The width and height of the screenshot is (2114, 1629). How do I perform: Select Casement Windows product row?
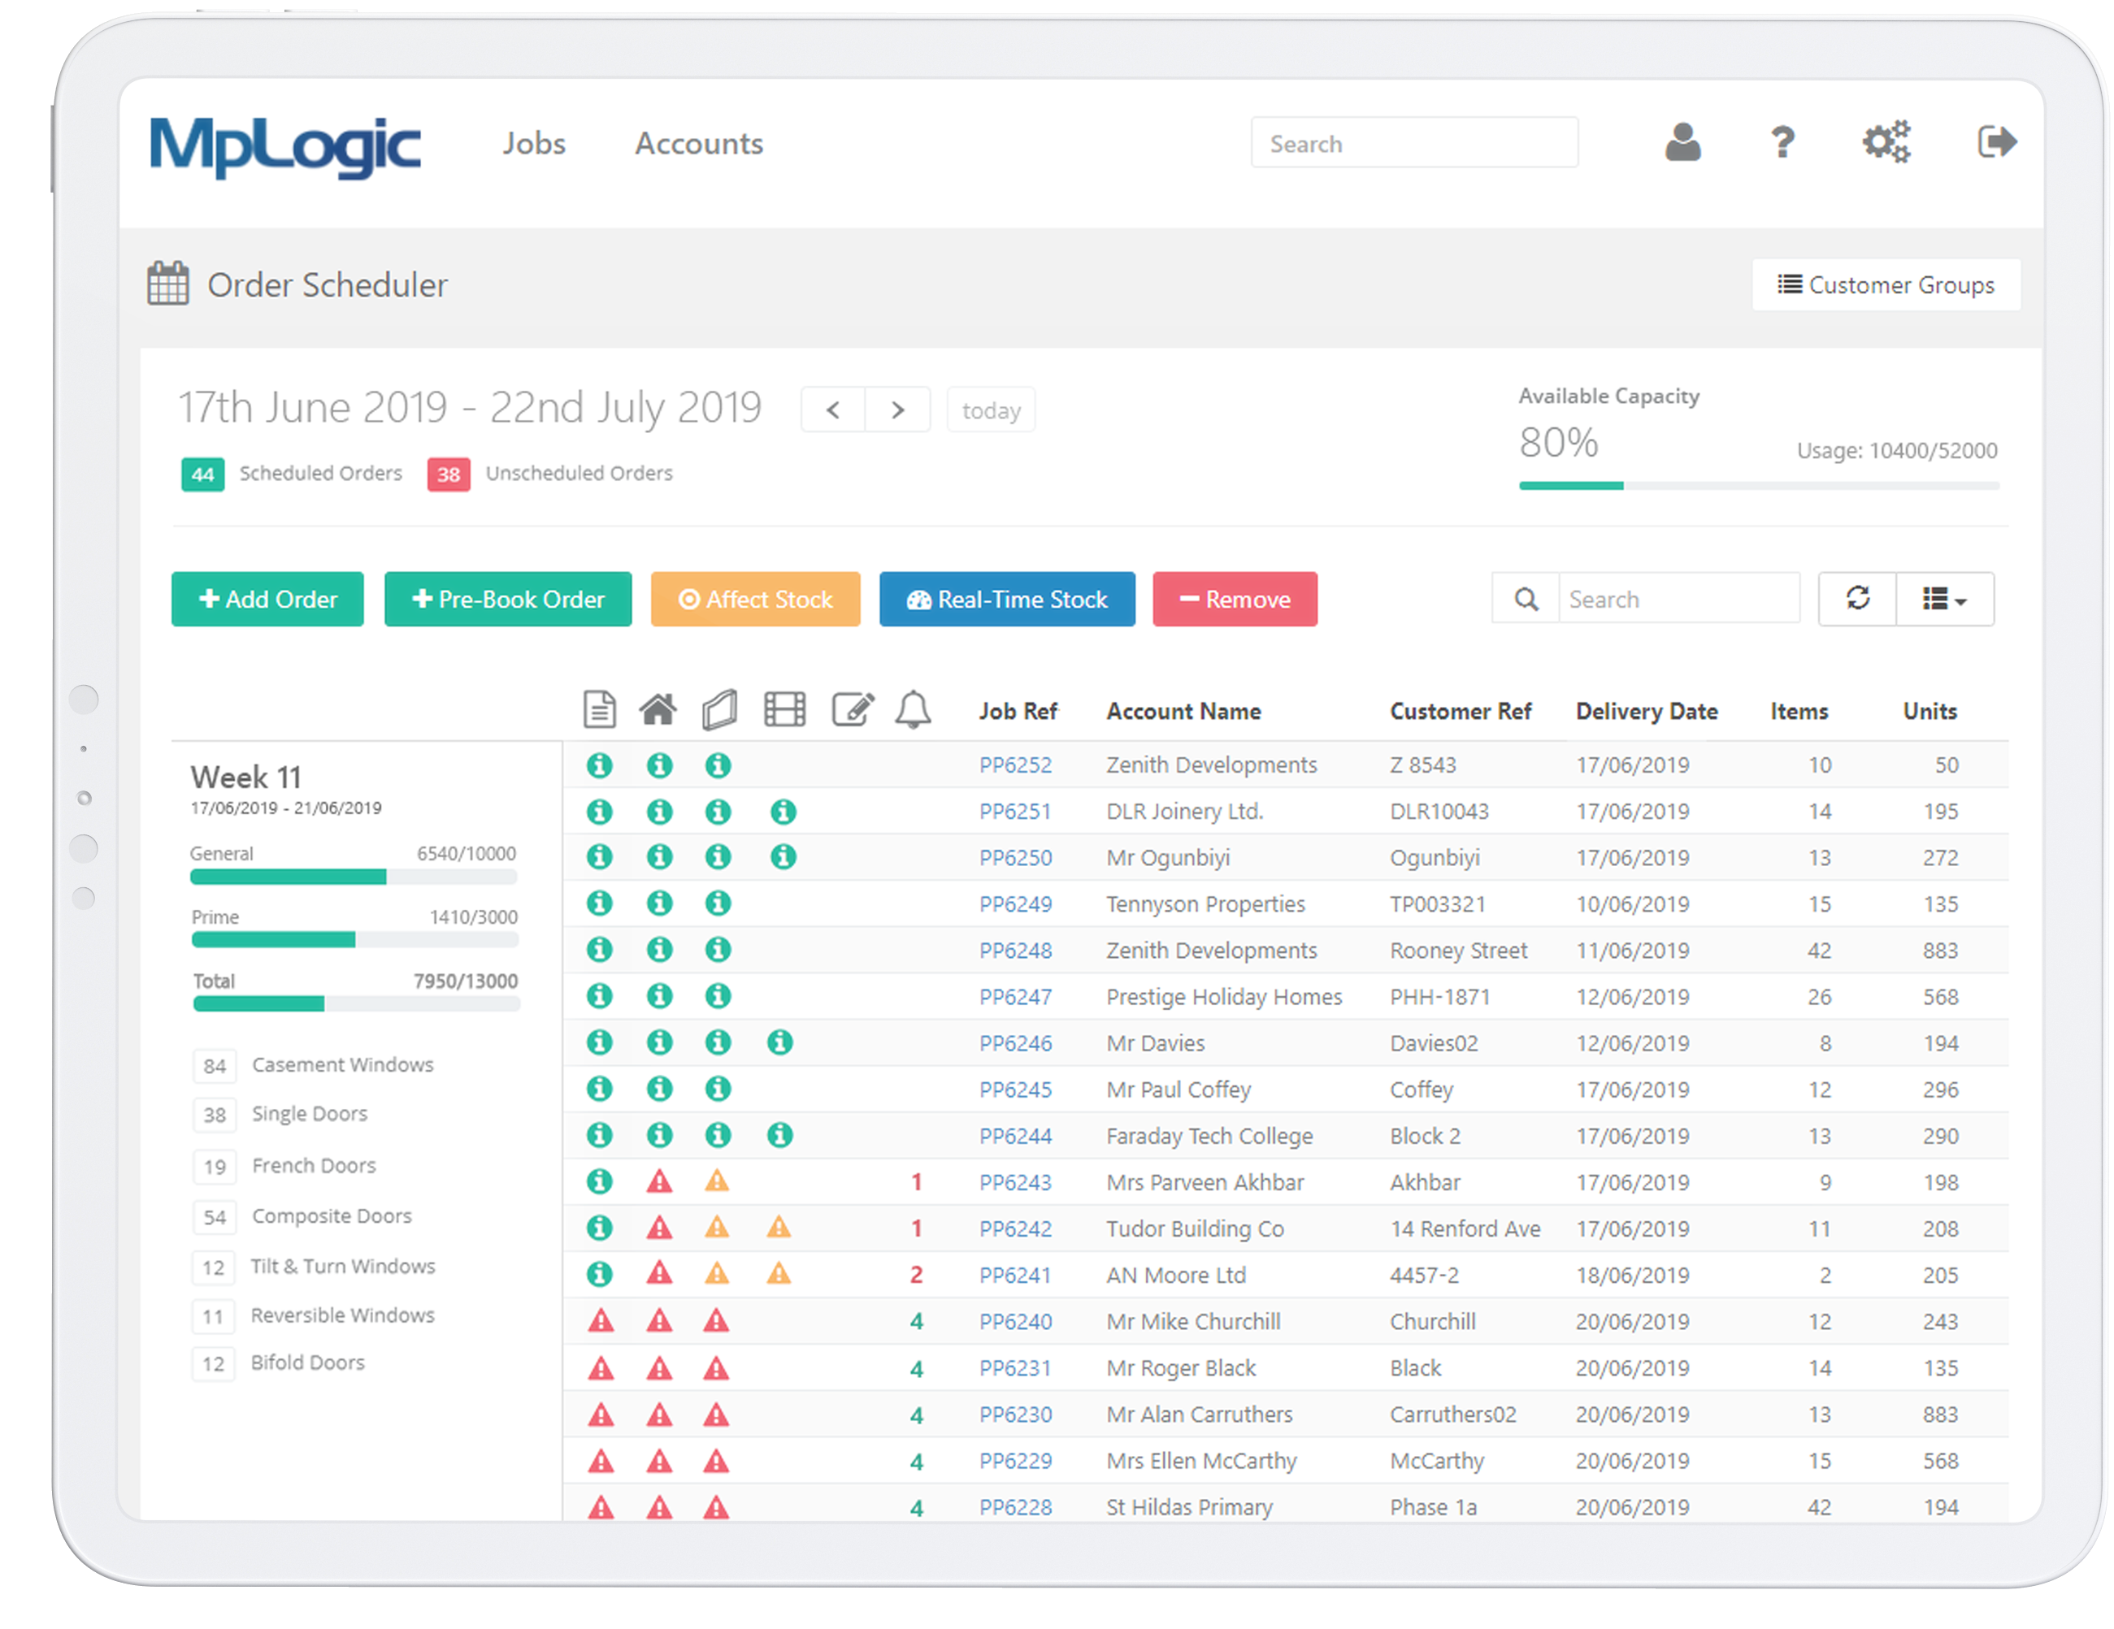pyautogui.click(x=315, y=1065)
